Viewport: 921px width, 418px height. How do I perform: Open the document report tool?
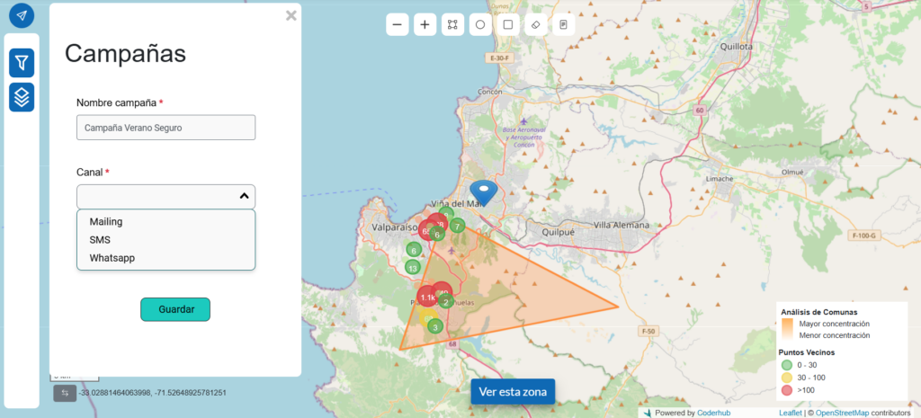click(x=563, y=25)
